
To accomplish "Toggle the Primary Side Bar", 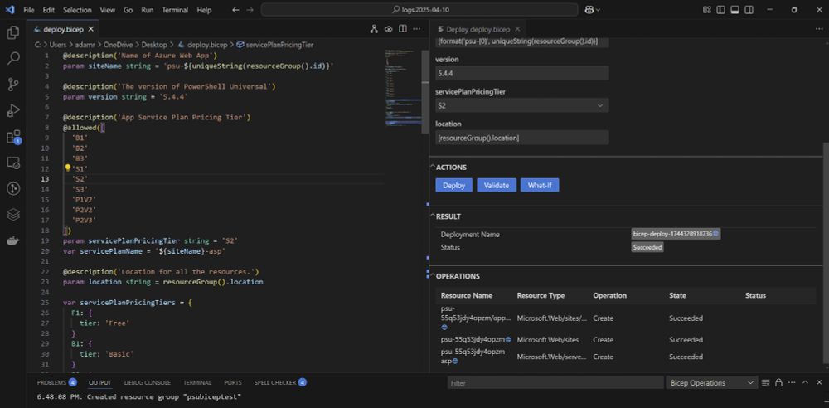I will coord(721,9).
